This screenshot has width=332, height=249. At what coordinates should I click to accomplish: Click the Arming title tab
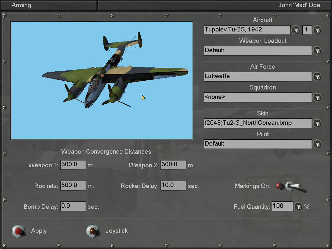[x=49, y=5]
